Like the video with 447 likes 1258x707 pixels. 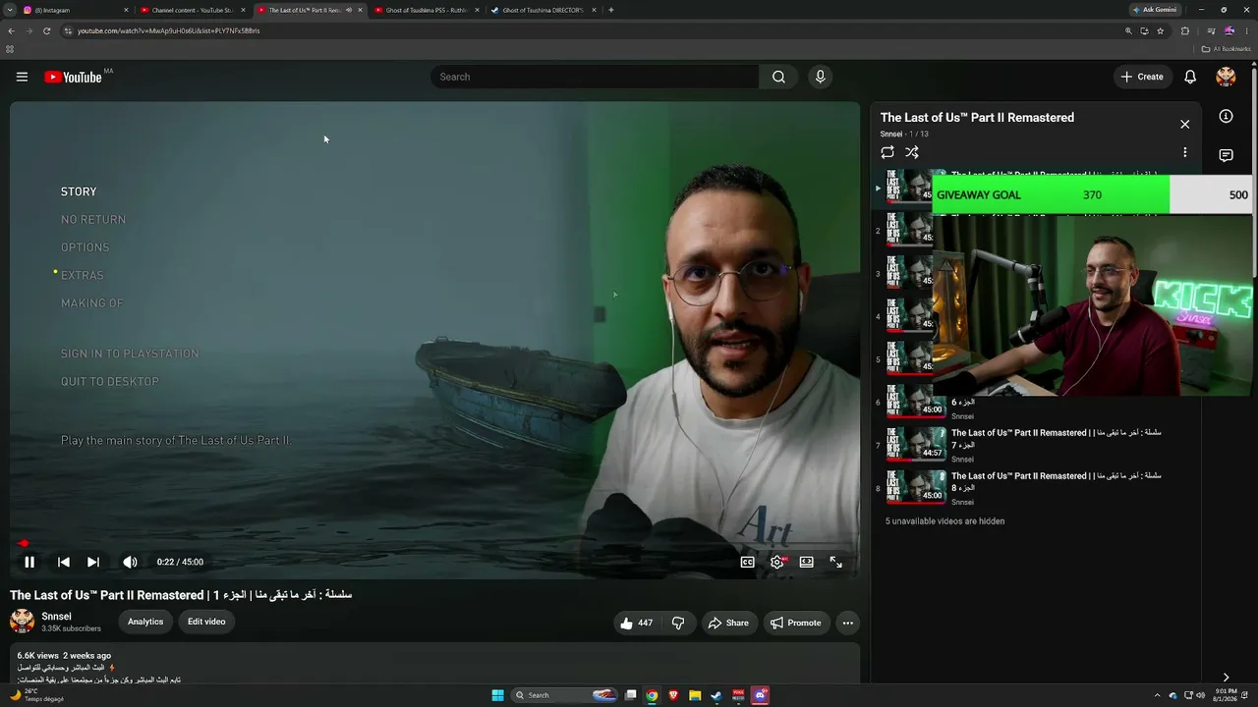(637, 623)
